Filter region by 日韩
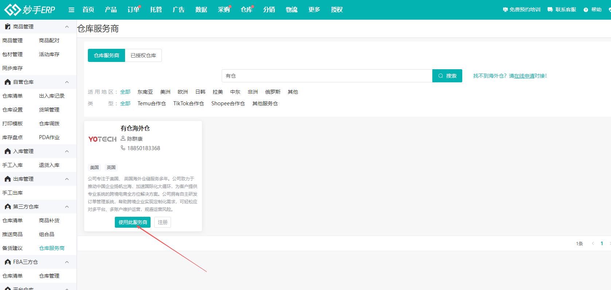The width and height of the screenshot is (611, 290). click(x=200, y=92)
